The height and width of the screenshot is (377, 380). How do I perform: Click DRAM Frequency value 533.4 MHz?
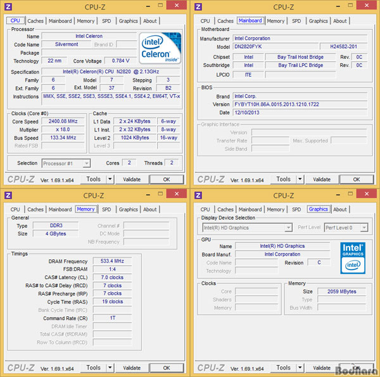(x=112, y=261)
